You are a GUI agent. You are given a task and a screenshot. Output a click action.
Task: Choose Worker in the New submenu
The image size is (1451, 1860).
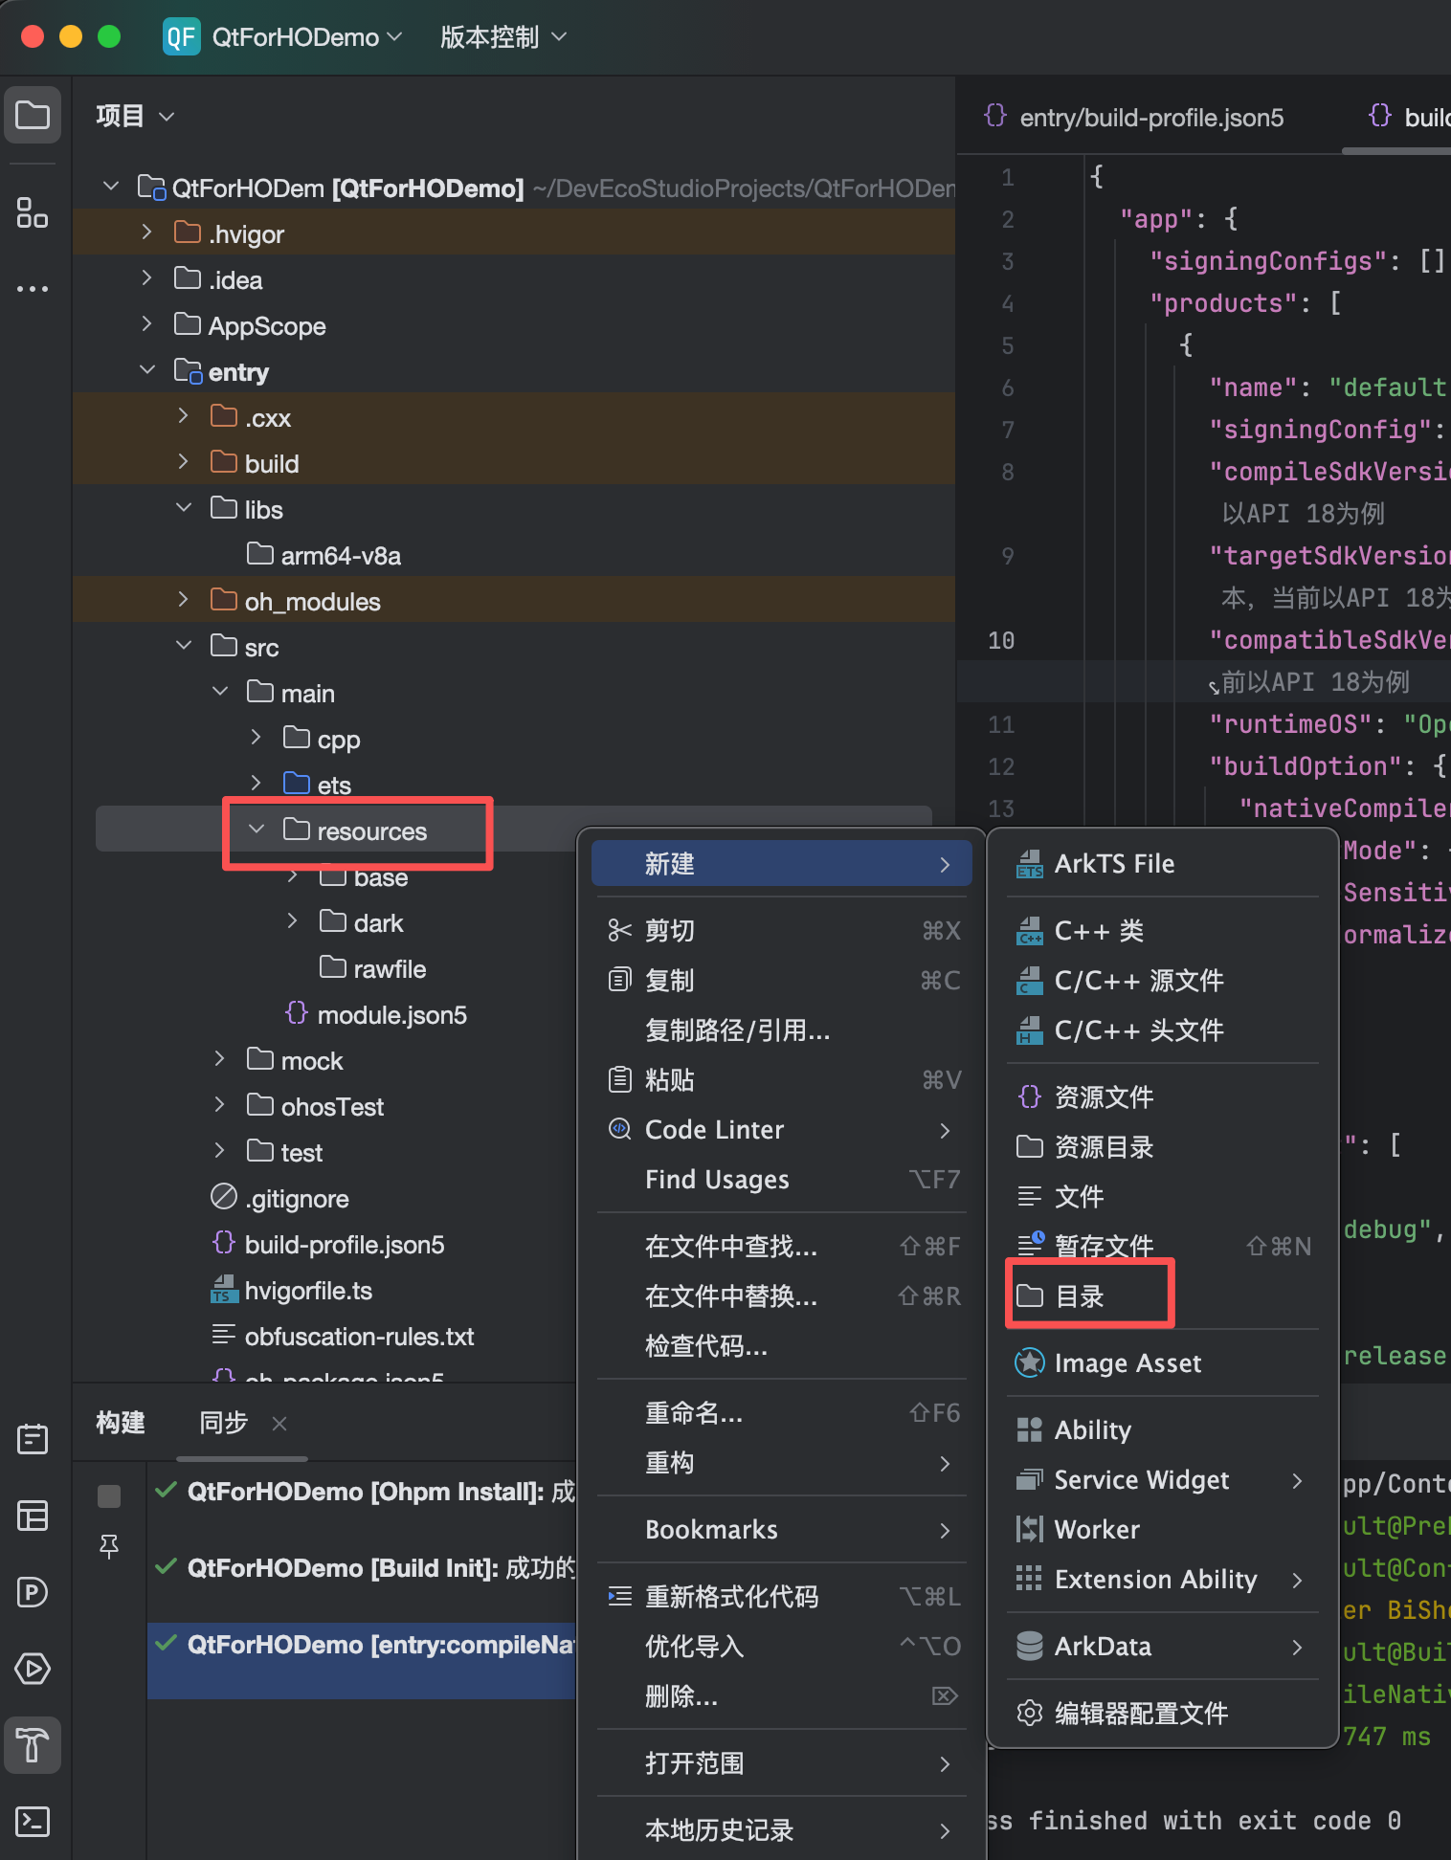[1162, 1530]
